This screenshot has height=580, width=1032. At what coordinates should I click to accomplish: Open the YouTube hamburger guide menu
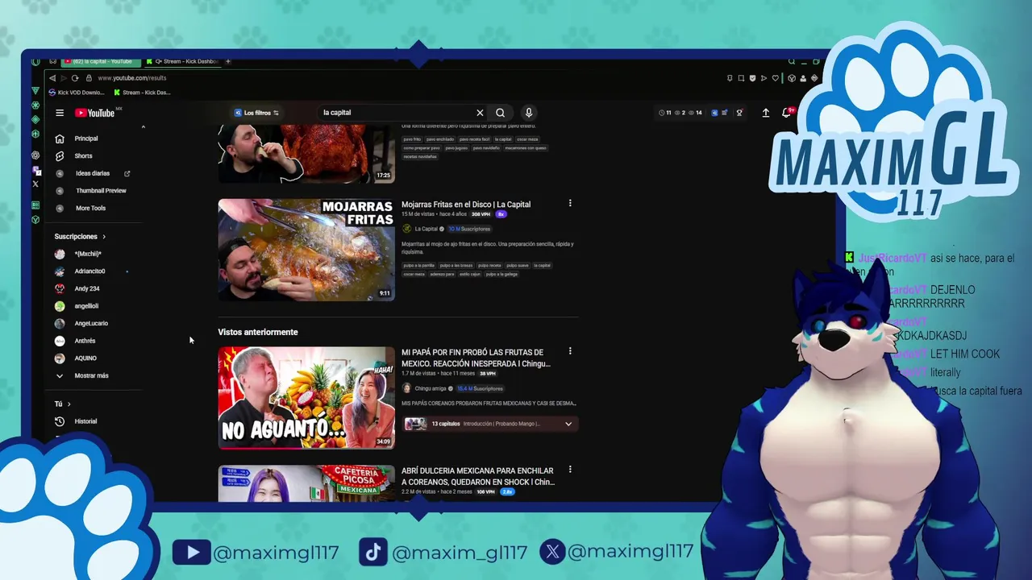click(x=60, y=113)
